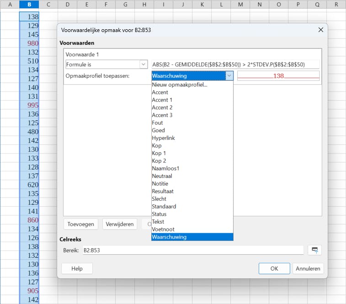Select the column A header
The image size is (346, 304).
coord(10,5)
